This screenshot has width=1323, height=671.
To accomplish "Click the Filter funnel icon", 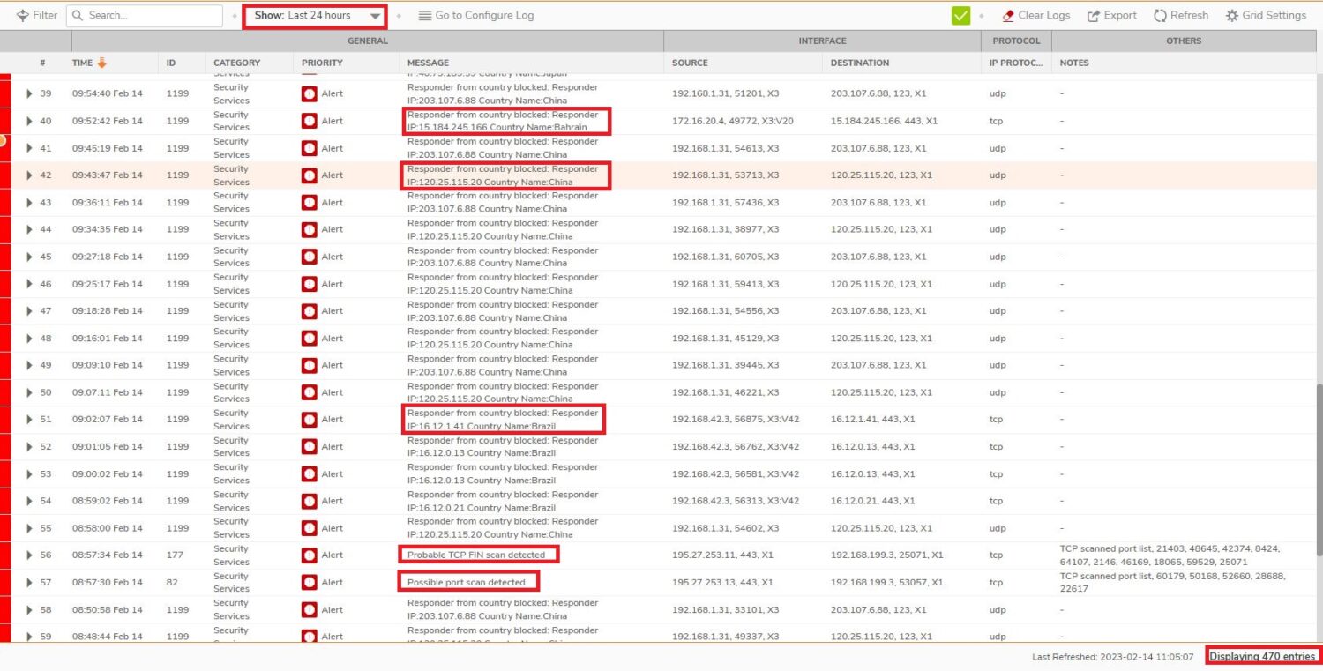I will 23,16.
